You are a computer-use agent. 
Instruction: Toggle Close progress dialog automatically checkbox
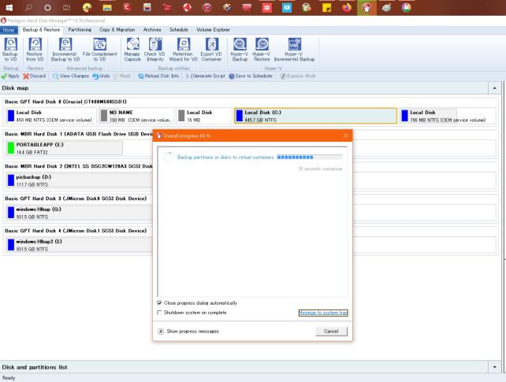pos(159,303)
